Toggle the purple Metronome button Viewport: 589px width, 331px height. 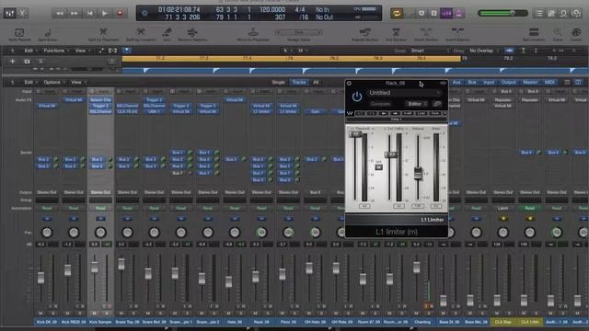coord(459,14)
